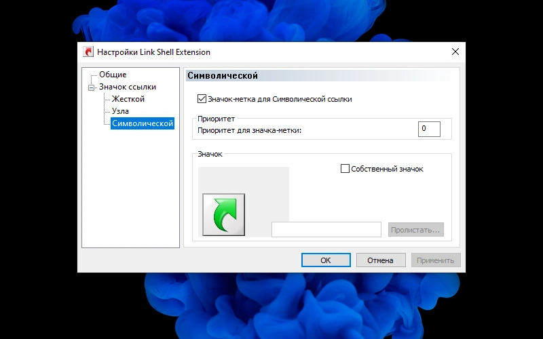Click the priority value field showing 0
543x339 pixels.
[x=429, y=129]
